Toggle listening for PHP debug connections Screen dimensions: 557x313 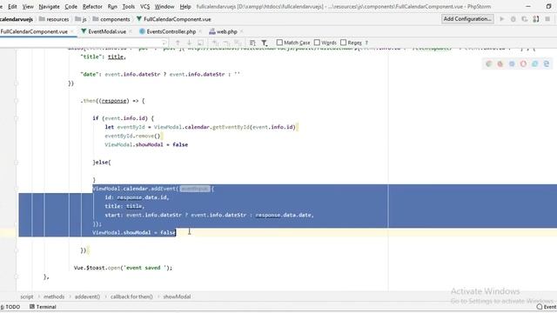[x=536, y=19]
